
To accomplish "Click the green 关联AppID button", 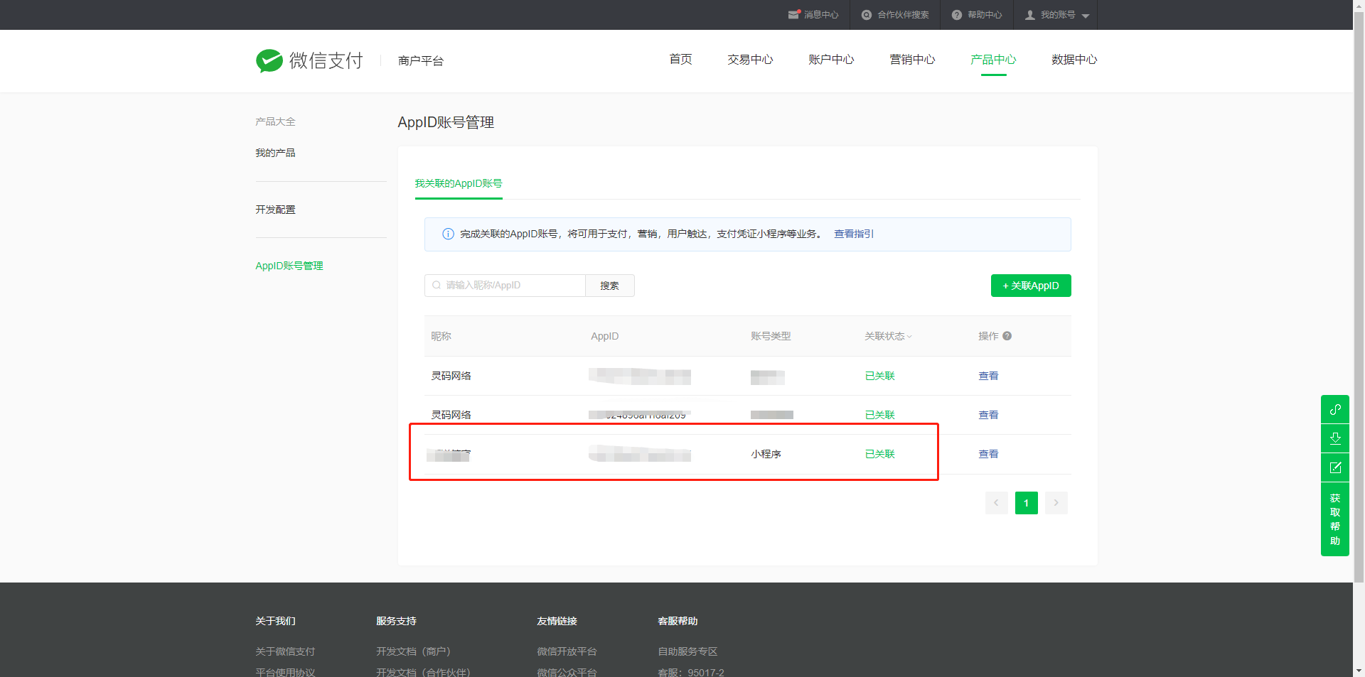I will click(x=1031, y=286).
